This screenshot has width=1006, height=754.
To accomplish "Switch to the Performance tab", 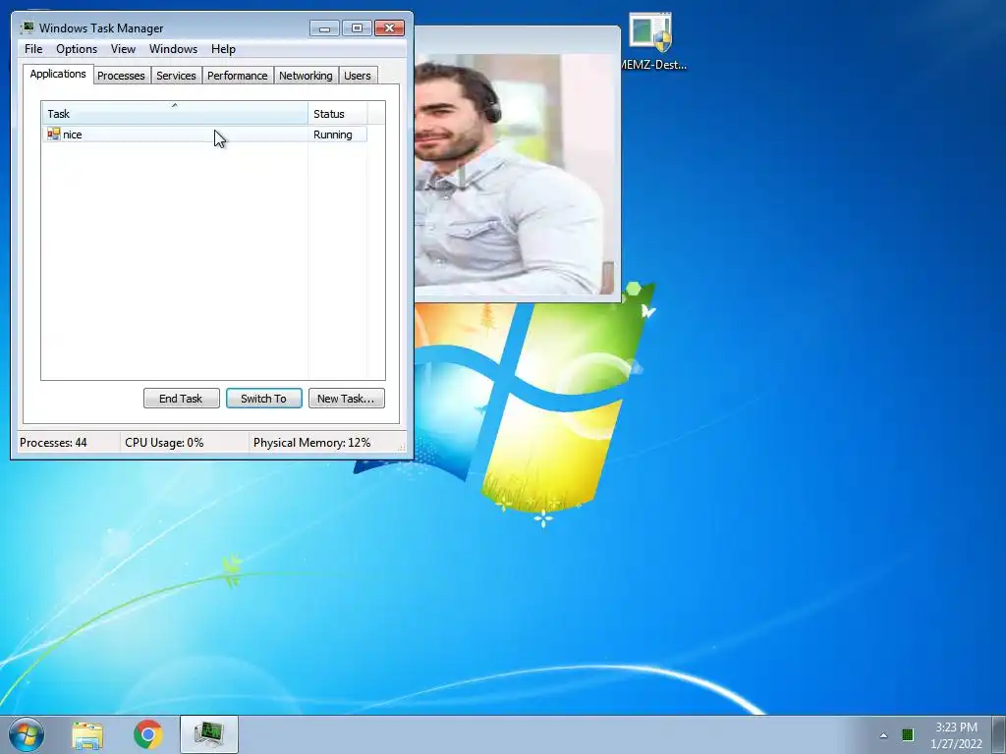I will pyautogui.click(x=238, y=76).
